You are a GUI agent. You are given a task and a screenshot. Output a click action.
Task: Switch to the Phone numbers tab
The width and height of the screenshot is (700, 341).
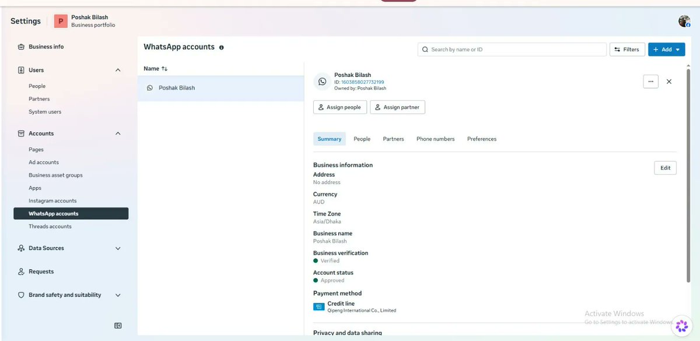[436, 139]
